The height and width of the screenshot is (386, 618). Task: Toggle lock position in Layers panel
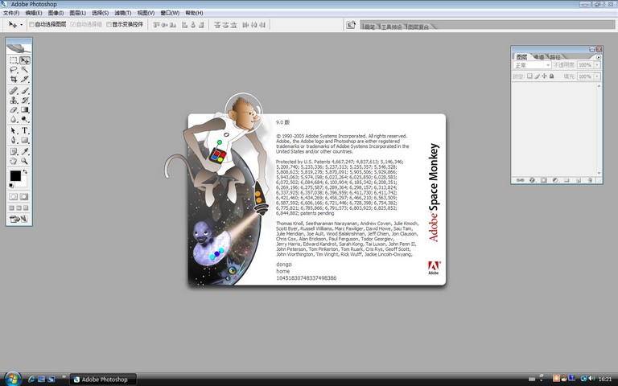544,76
